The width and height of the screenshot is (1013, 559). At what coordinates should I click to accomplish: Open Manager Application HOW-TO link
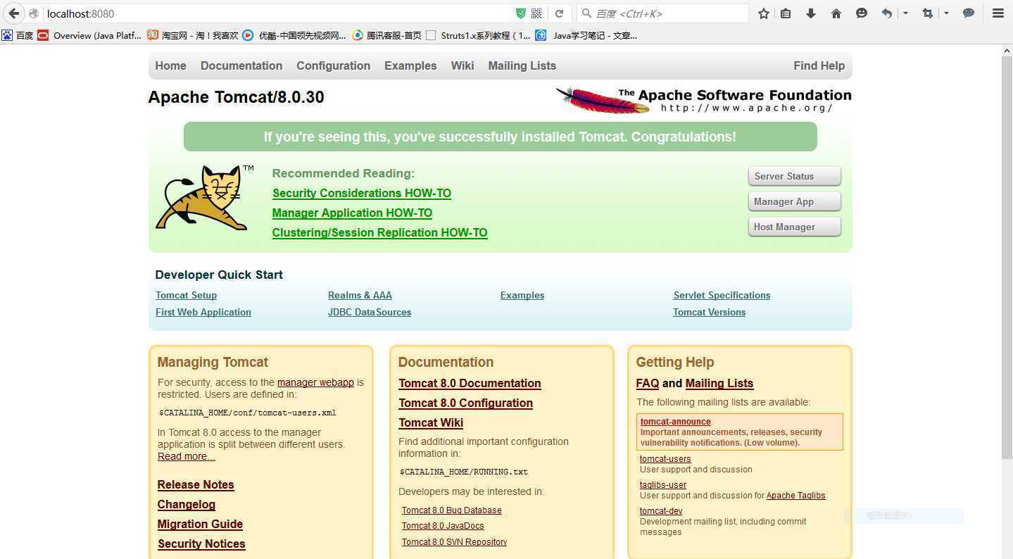coord(352,213)
